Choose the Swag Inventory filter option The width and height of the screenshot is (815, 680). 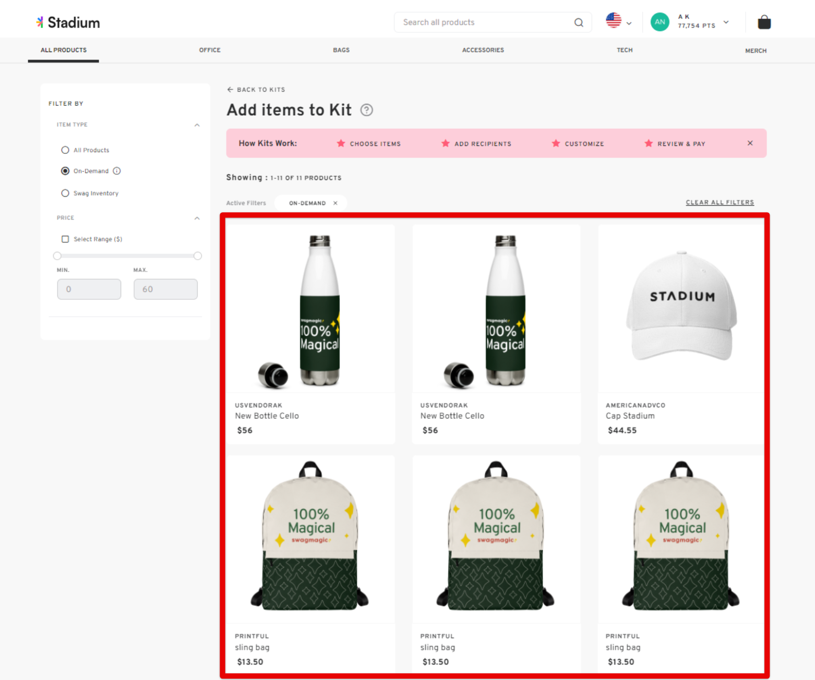pyautogui.click(x=65, y=193)
